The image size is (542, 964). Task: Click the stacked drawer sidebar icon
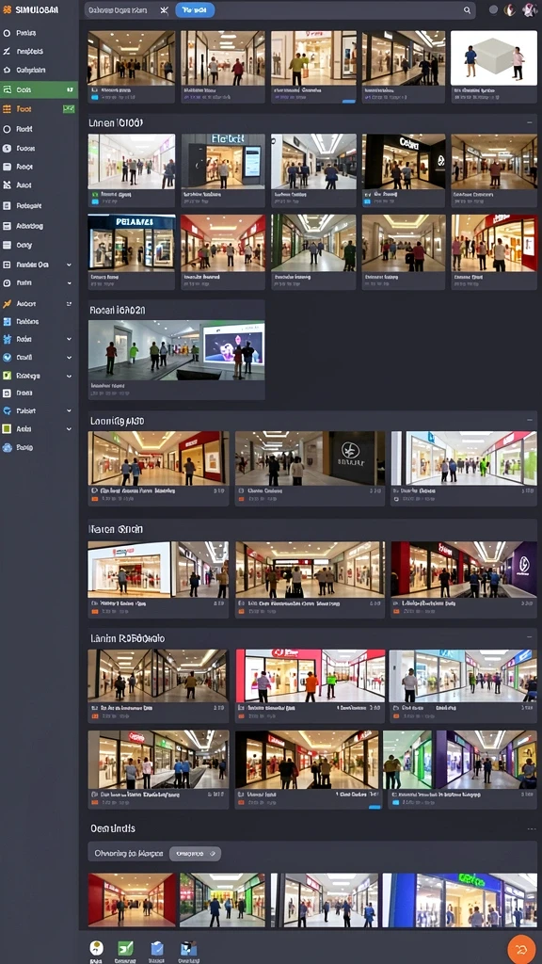pos(7,226)
